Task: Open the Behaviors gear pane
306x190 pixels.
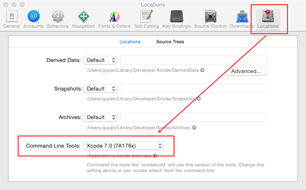Action: 58,20
